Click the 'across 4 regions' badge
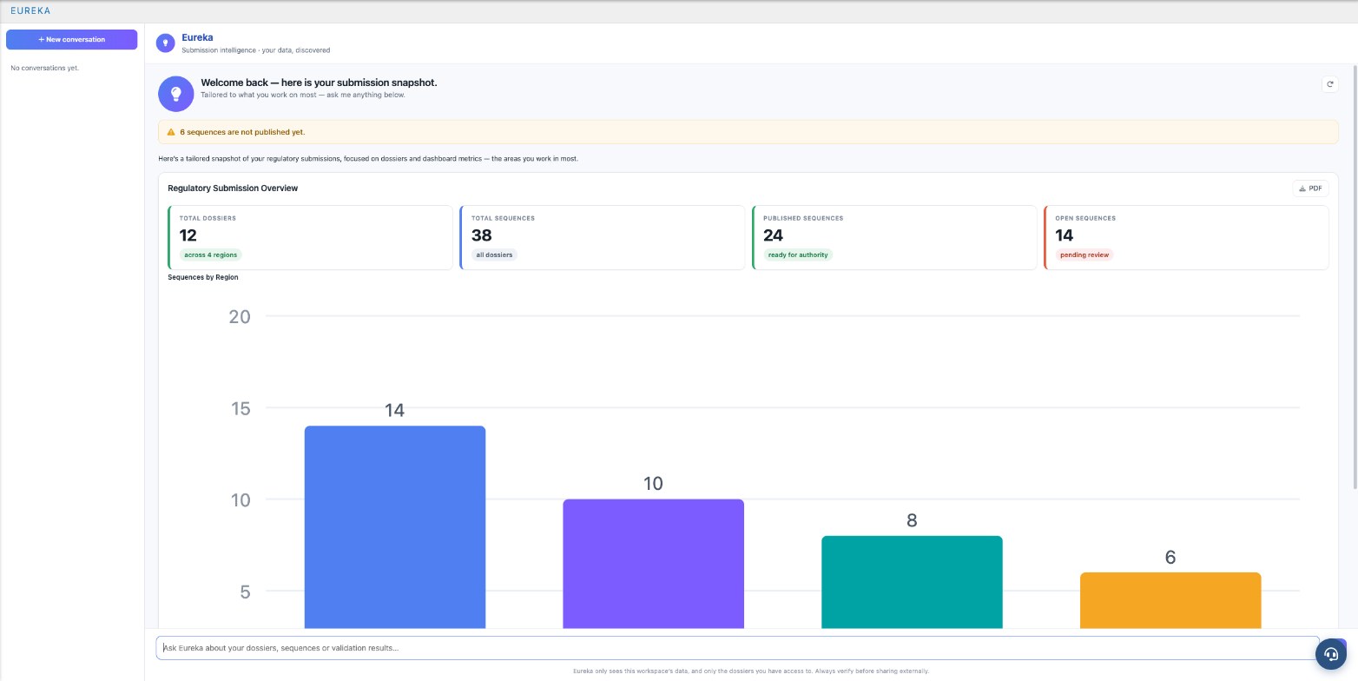The width and height of the screenshot is (1358, 681). (211, 255)
